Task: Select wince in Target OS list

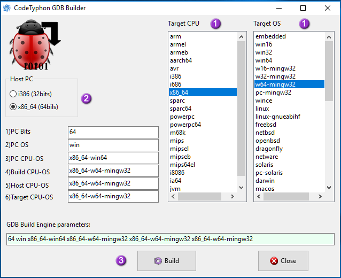Action: [x=290, y=101]
